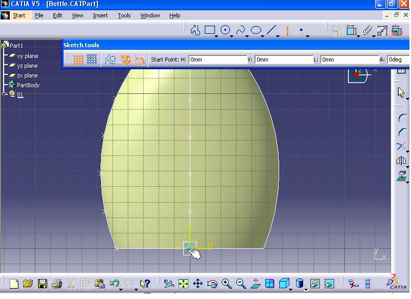Click the Zoom In icon

pyautogui.click(x=226, y=284)
